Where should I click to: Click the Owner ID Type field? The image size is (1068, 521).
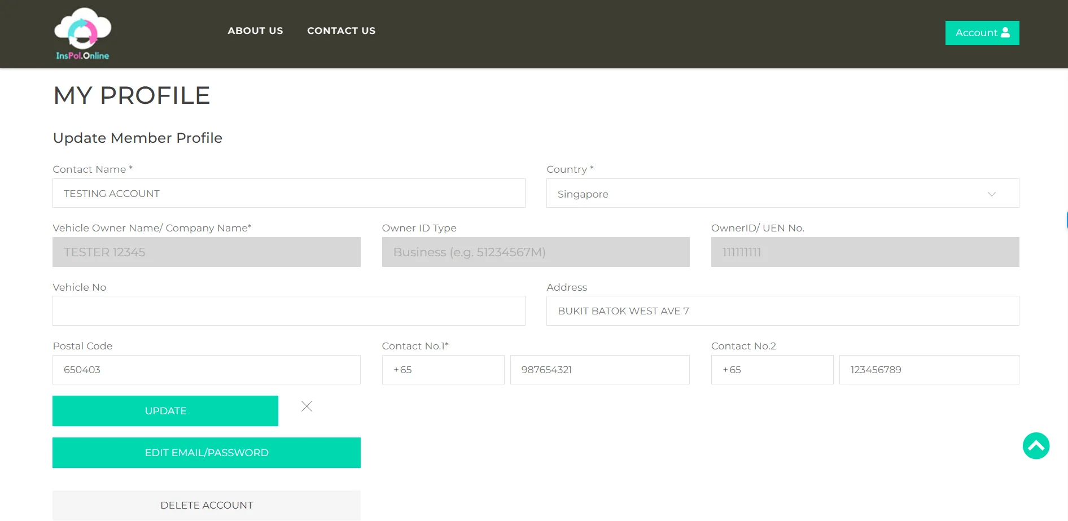pyautogui.click(x=536, y=252)
